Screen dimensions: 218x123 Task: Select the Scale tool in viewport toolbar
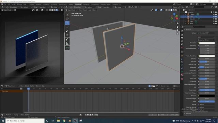click(67, 31)
